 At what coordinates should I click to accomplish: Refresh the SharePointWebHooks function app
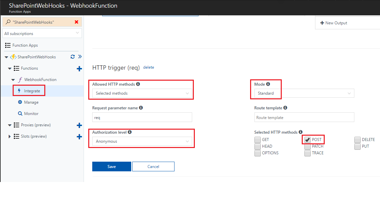[x=73, y=57]
